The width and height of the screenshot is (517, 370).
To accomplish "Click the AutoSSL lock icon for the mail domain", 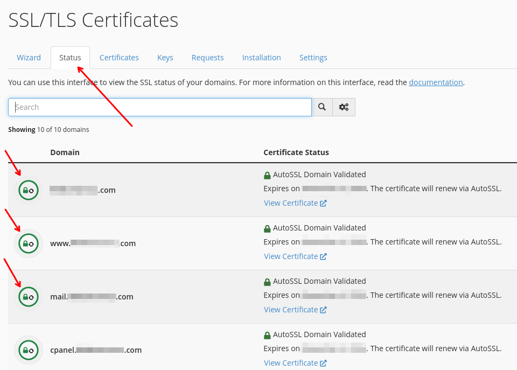I will pyautogui.click(x=29, y=297).
